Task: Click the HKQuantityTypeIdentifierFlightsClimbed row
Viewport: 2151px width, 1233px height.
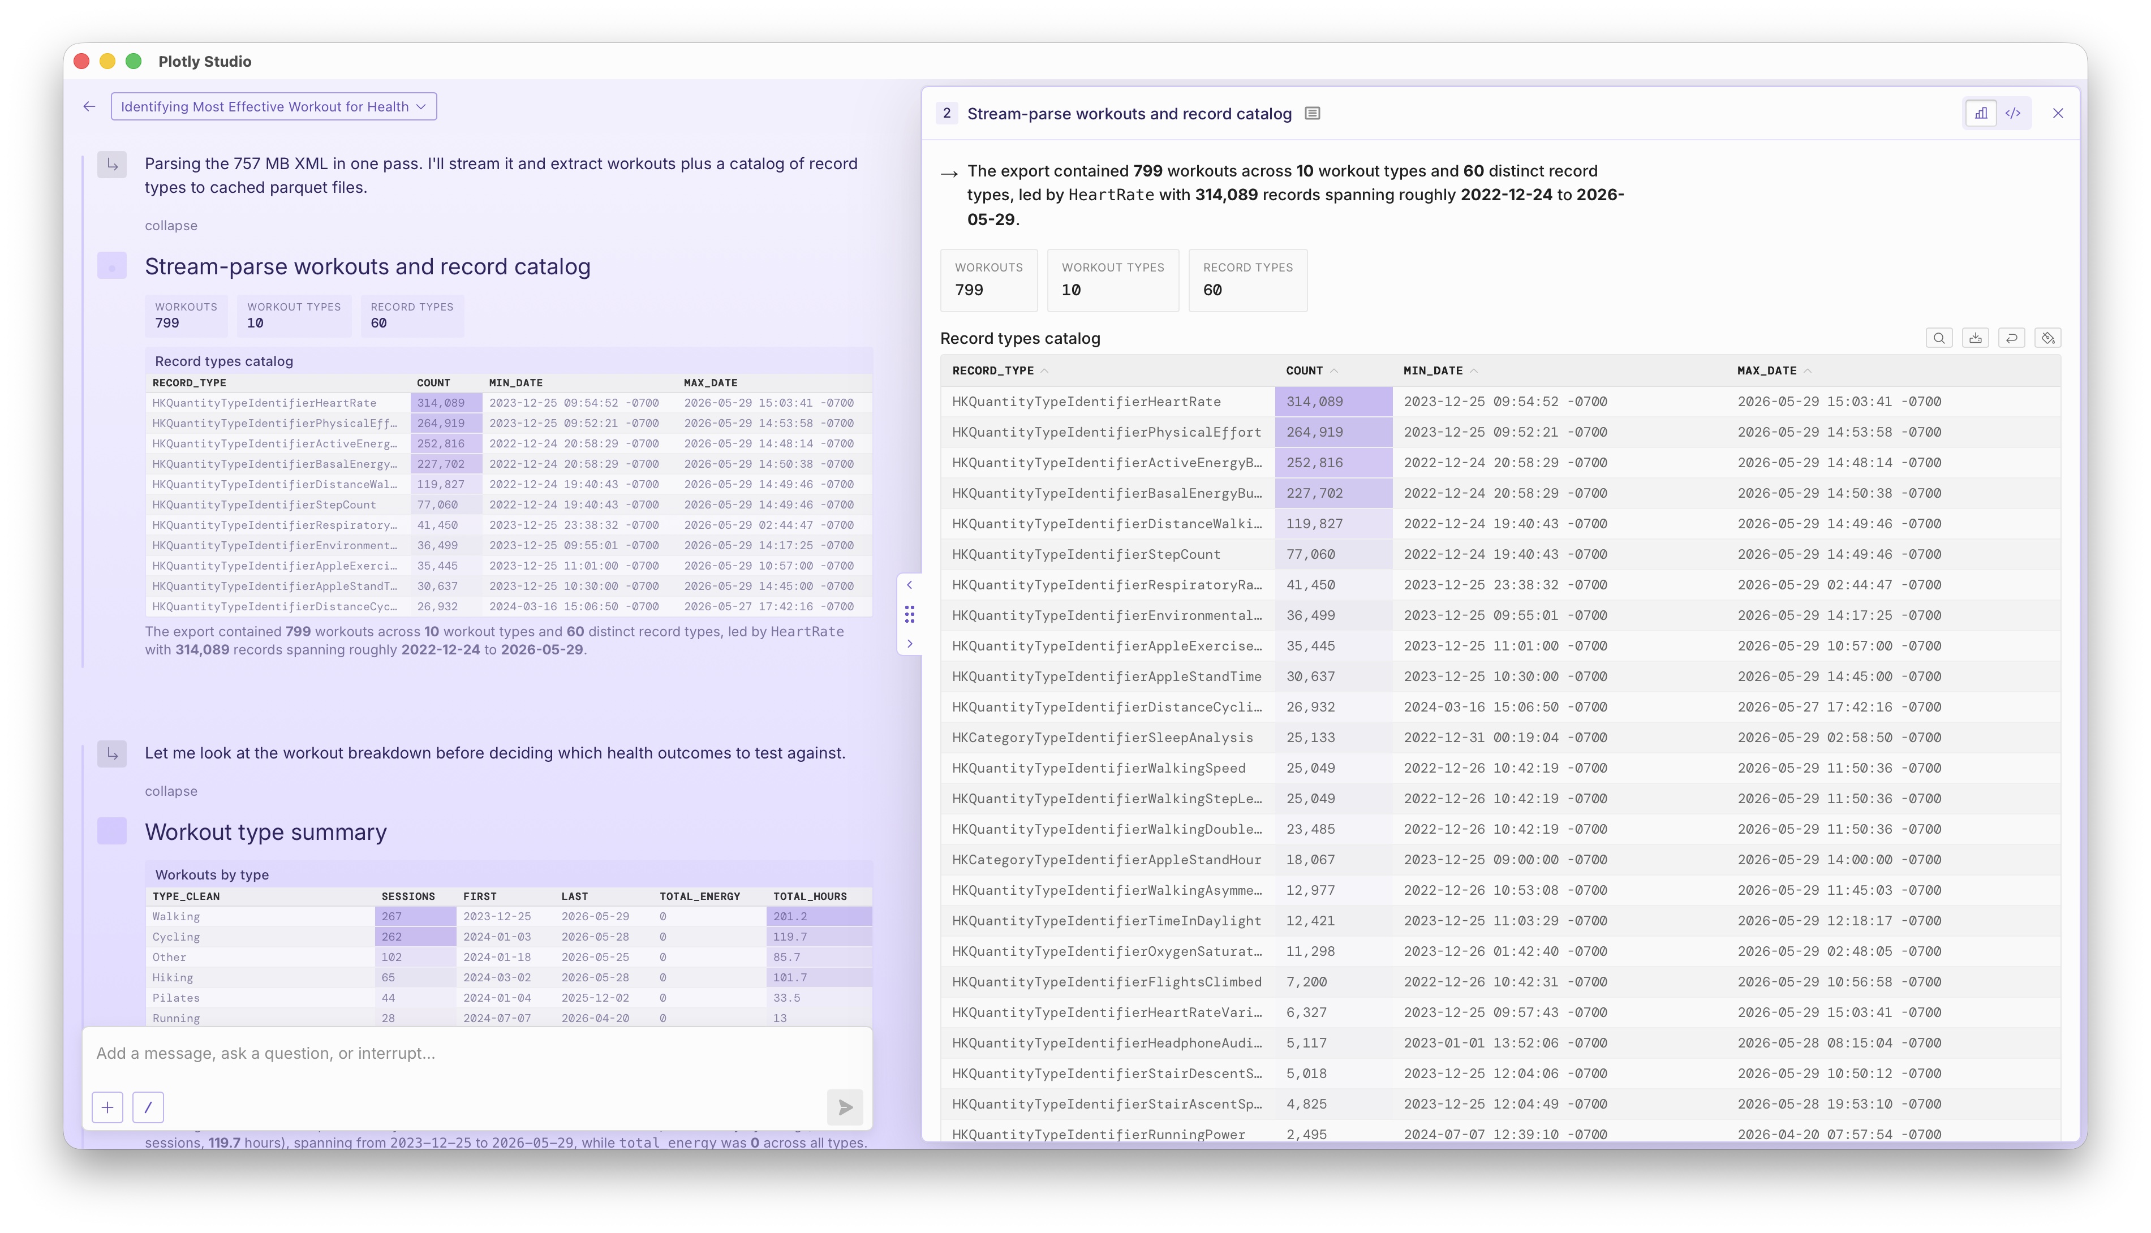Action: tap(1500, 981)
